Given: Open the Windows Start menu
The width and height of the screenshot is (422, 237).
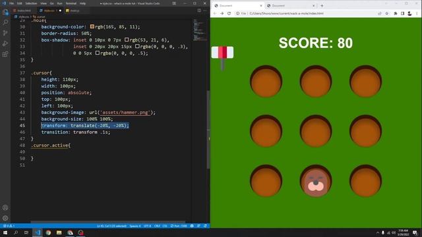Looking at the screenshot, I should tap(5, 232).
